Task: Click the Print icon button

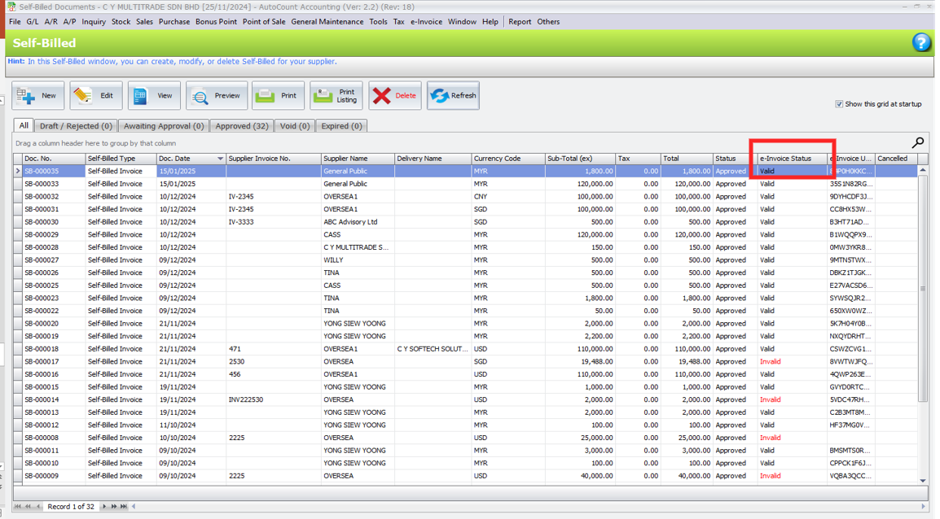Action: pos(278,96)
